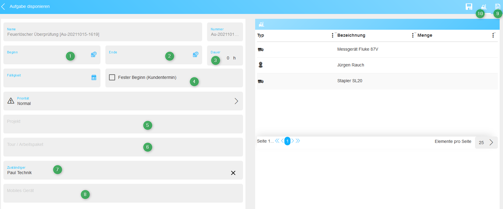Click the Seite 1... pager label
Image resolution: width=503 pixels, height=209 pixels.
265,141
